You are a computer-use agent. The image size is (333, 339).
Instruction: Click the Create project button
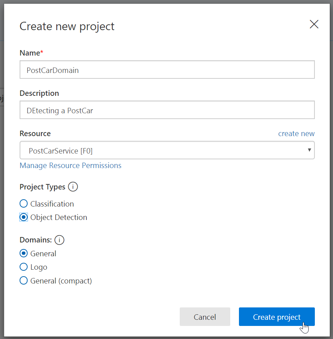tap(277, 317)
